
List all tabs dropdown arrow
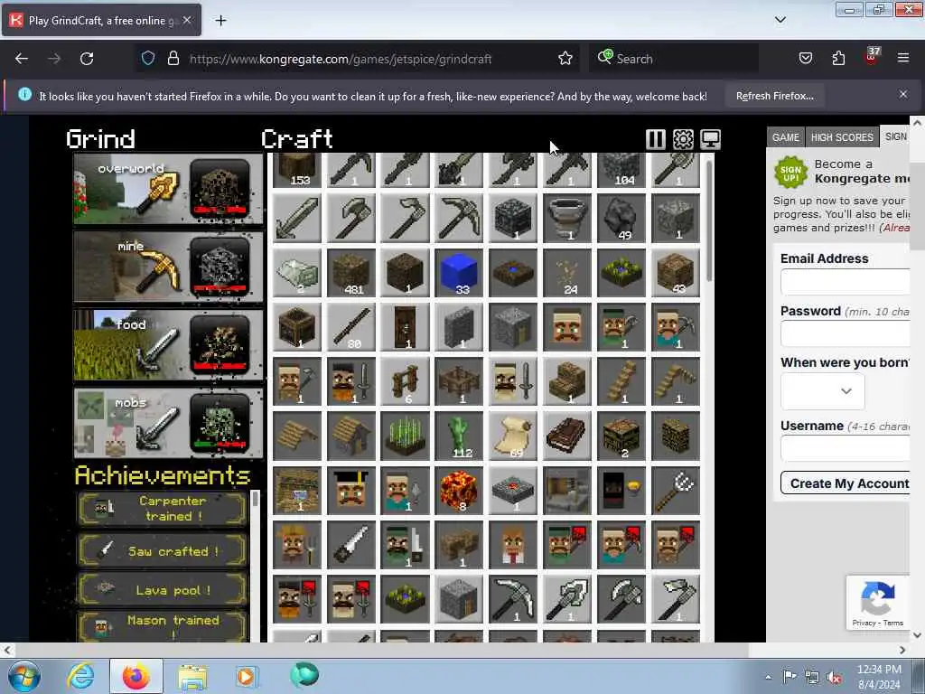[x=780, y=20]
